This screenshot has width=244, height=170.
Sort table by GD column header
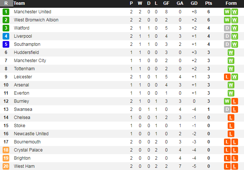(x=194, y=3)
